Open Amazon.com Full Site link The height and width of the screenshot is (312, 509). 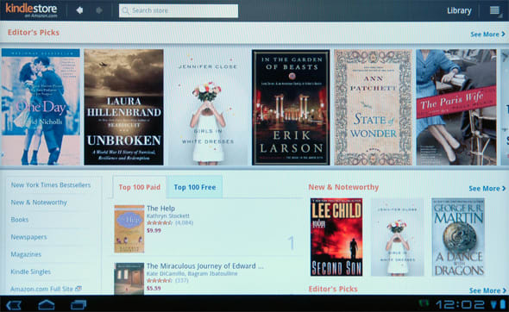(41, 289)
